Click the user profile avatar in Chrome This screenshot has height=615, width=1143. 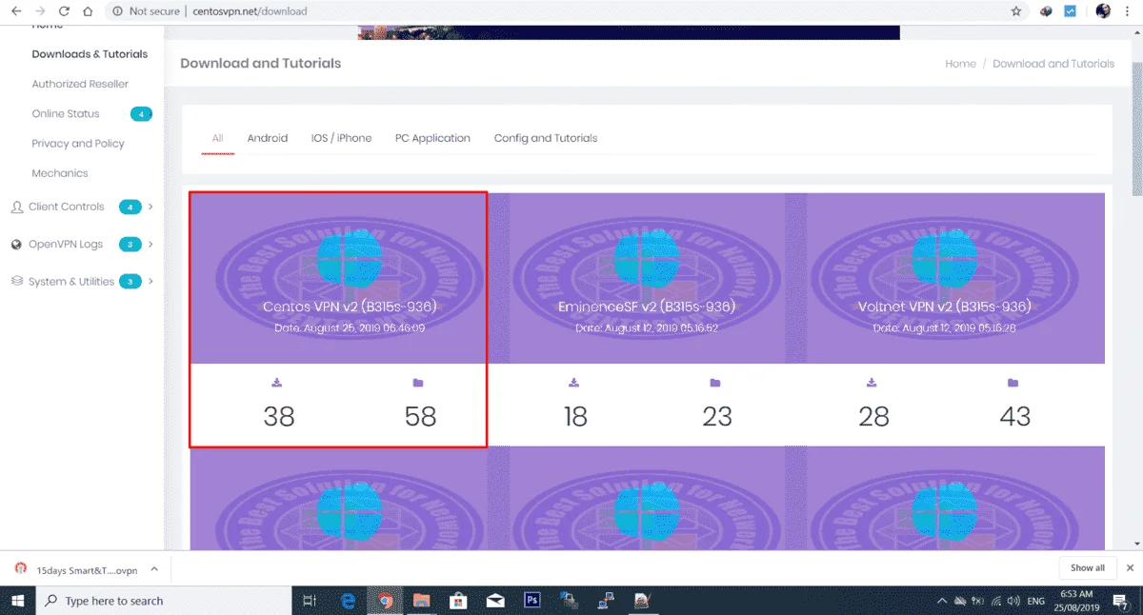(1104, 11)
